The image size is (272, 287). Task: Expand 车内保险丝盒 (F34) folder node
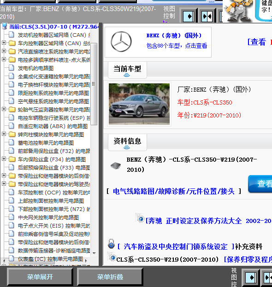(4, 158)
